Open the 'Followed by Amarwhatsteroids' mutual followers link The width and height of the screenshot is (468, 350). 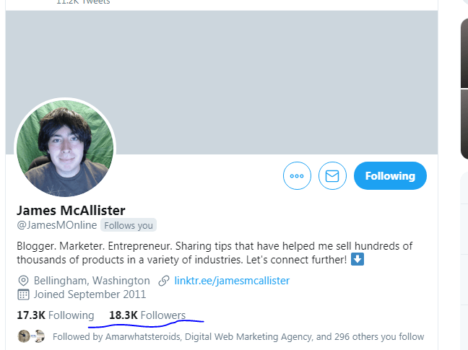point(238,336)
